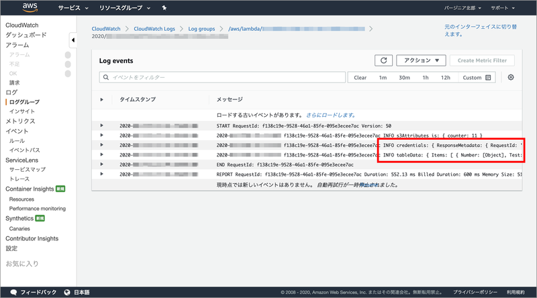Expand the INFO credentials log row

tap(102, 145)
